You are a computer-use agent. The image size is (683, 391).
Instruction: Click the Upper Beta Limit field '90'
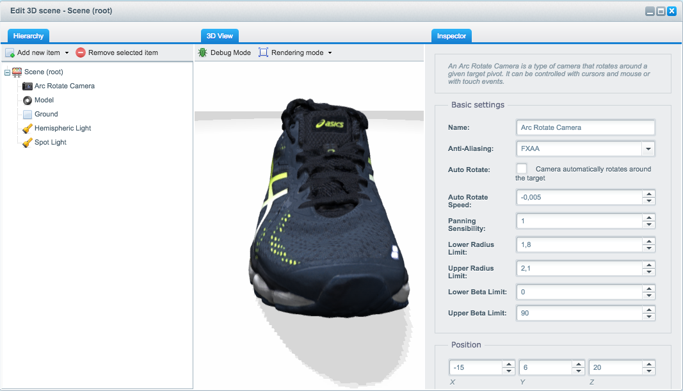(579, 313)
